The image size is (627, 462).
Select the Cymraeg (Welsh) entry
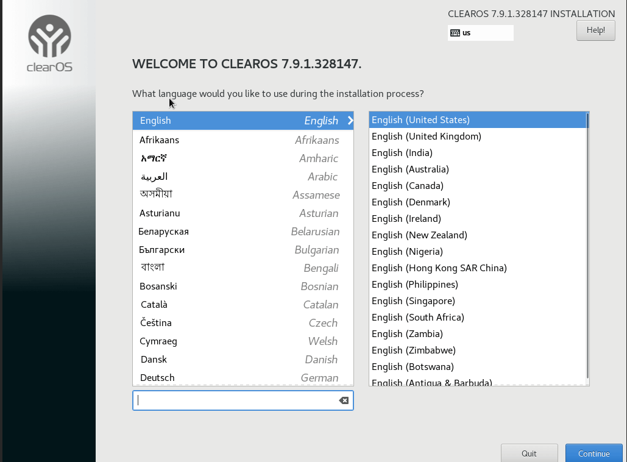coord(158,341)
